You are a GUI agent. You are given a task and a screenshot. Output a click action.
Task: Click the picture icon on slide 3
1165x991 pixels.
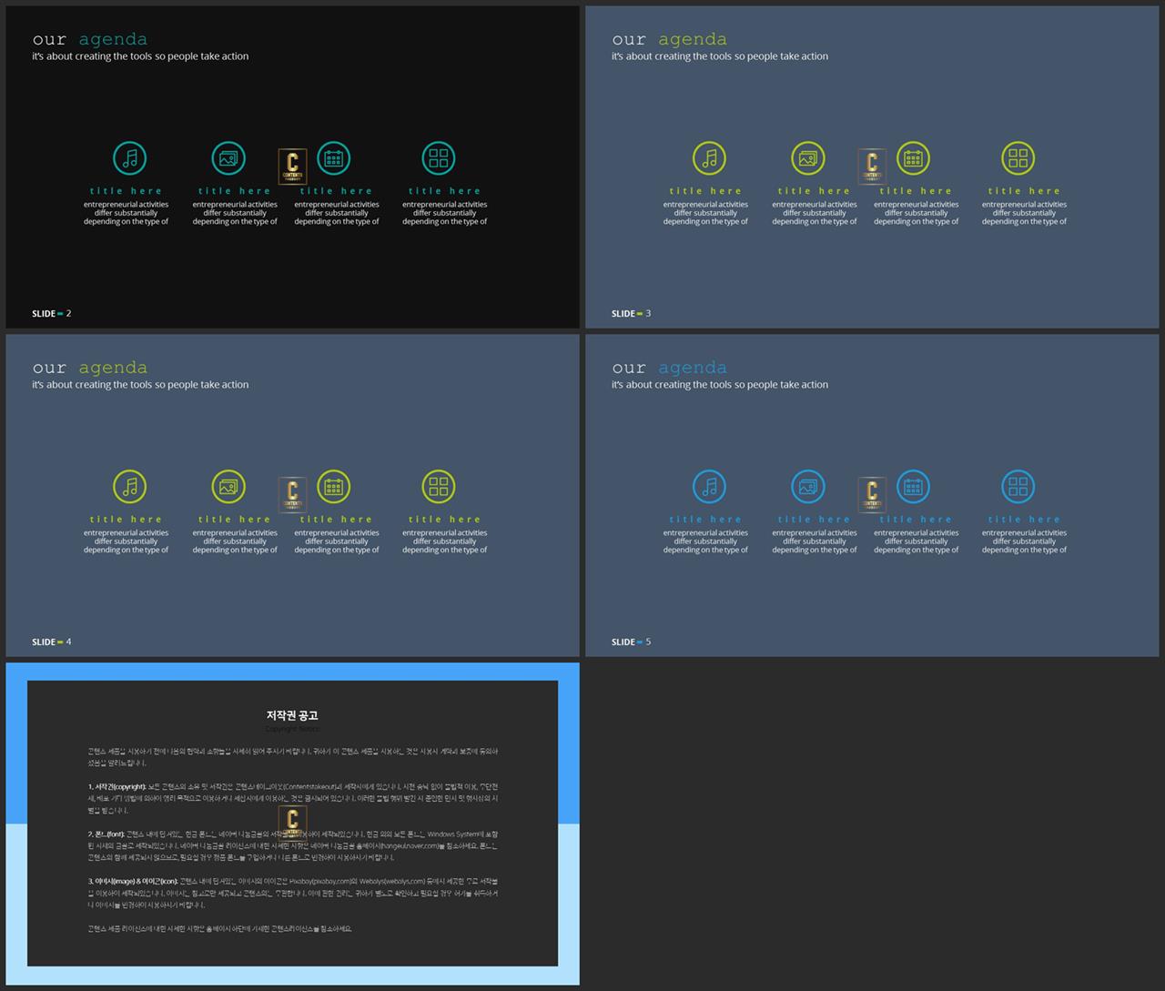coord(808,158)
